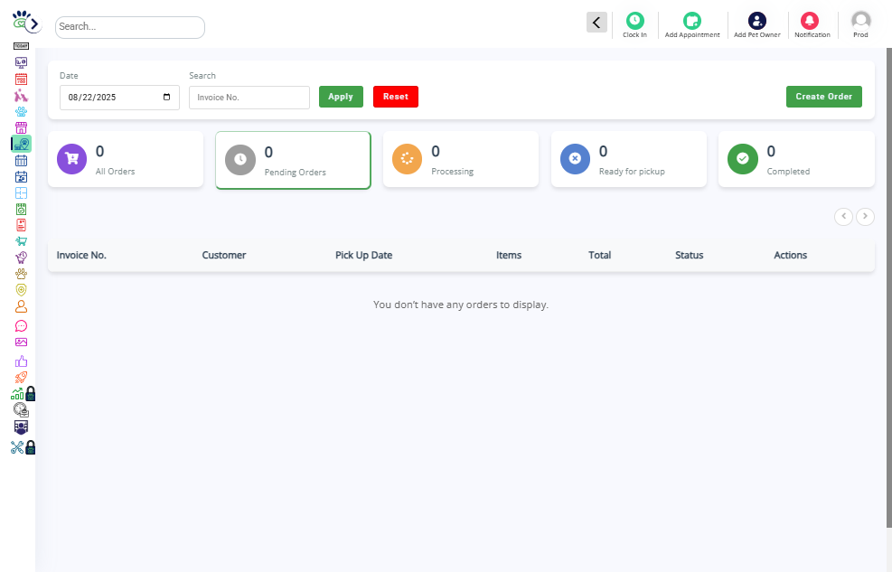Screen dimensions: 892x572
Task: Open the teal shopping cart sidebar icon
Action: pyautogui.click(x=21, y=241)
